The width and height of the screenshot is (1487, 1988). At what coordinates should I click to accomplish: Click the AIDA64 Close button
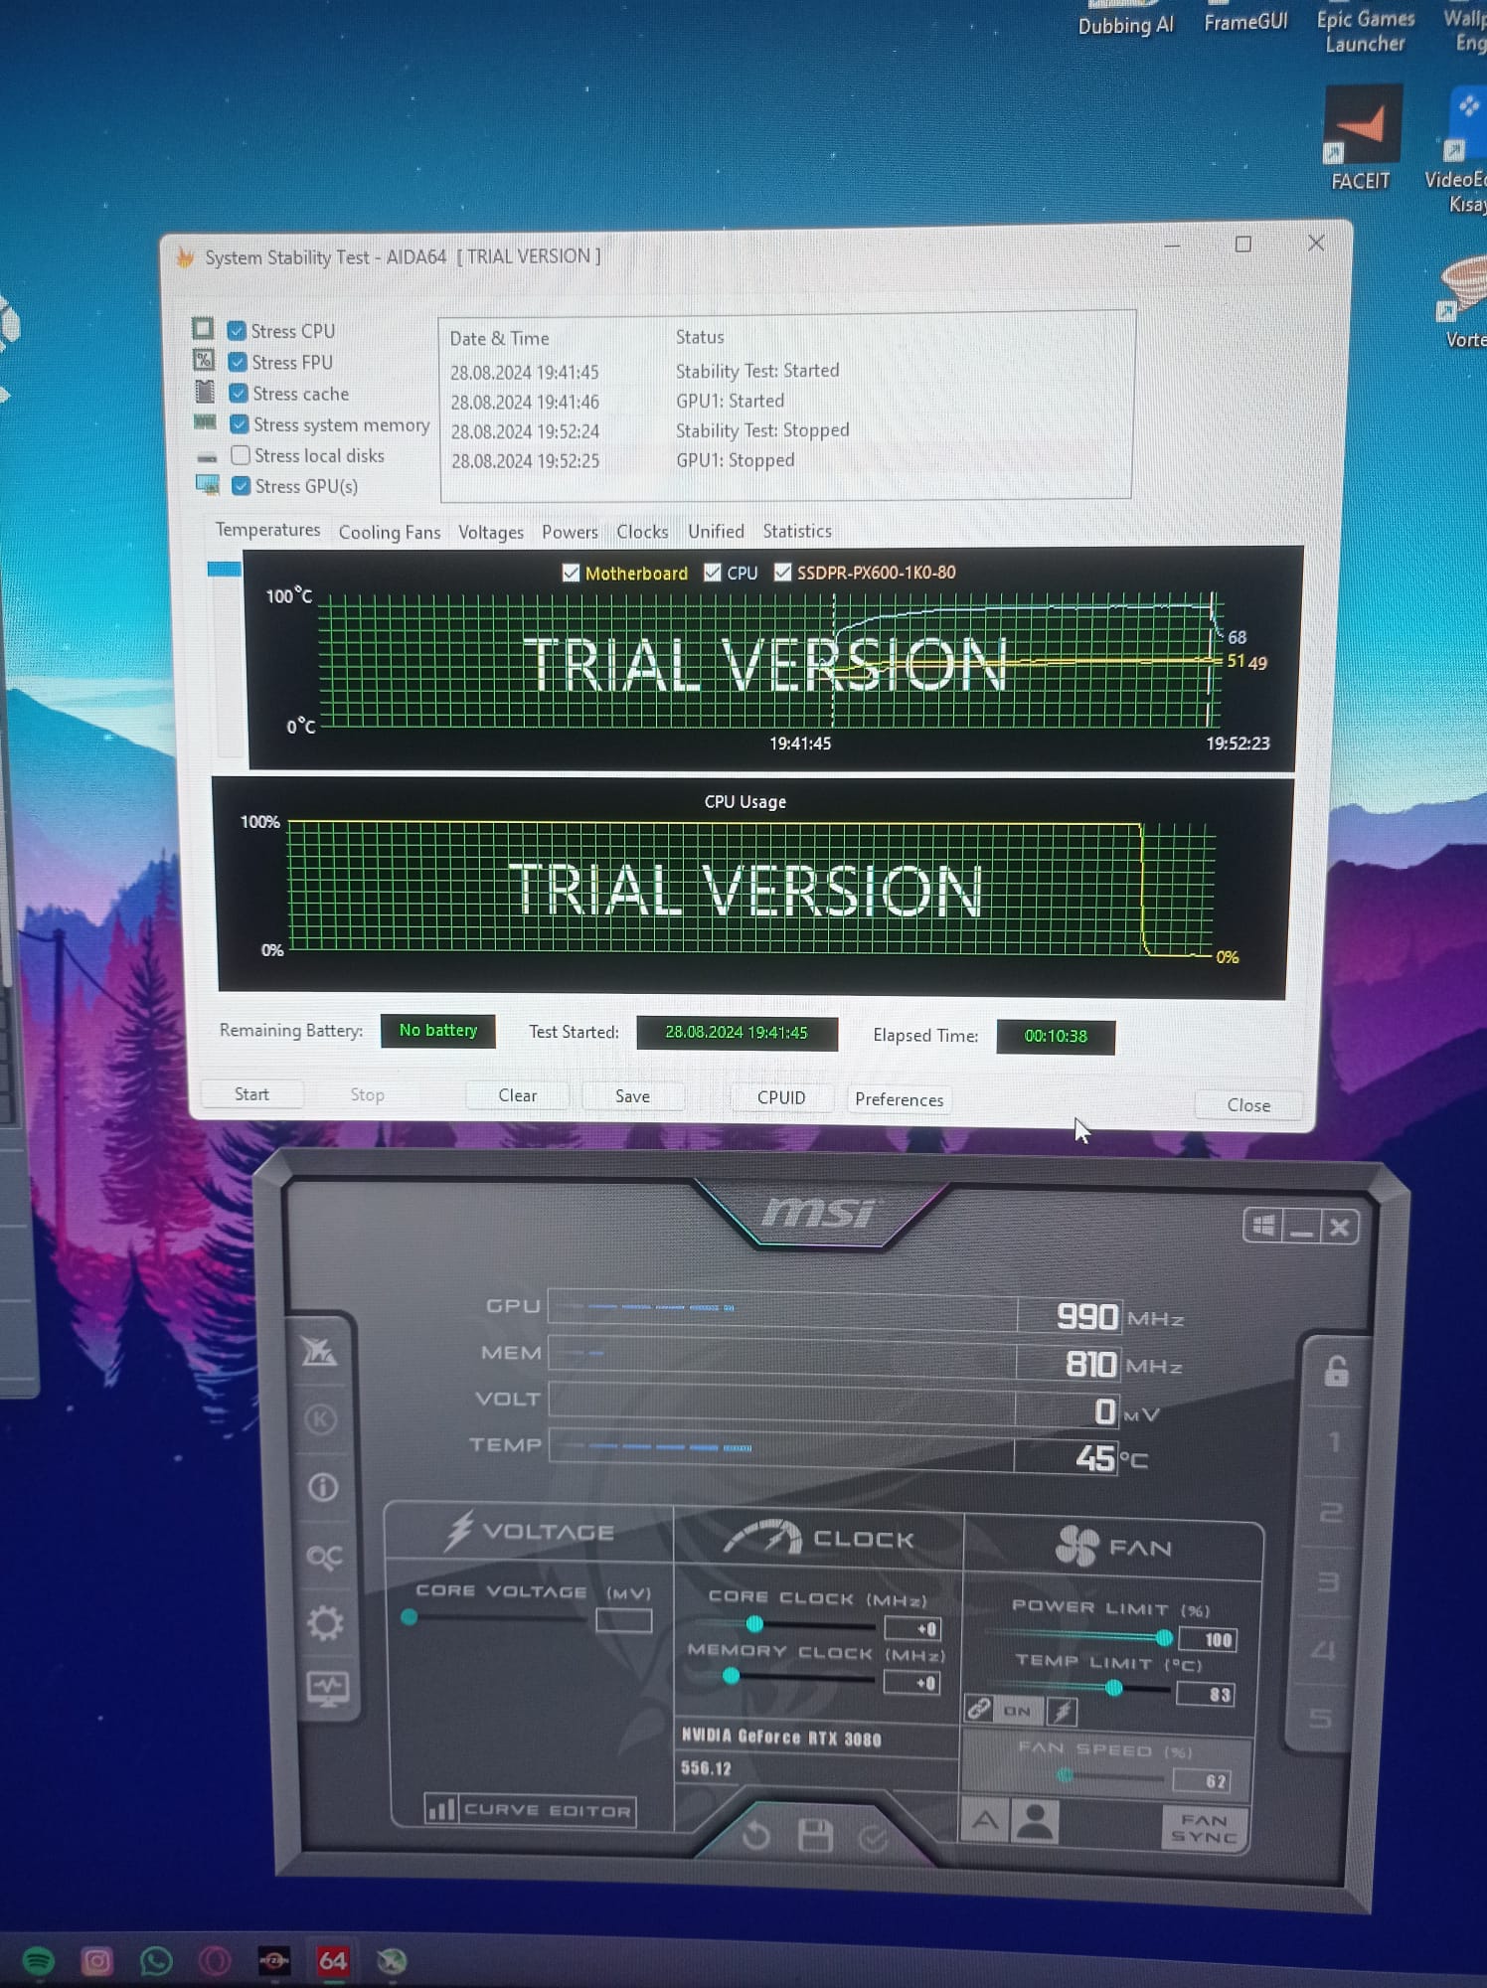(x=1248, y=1105)
